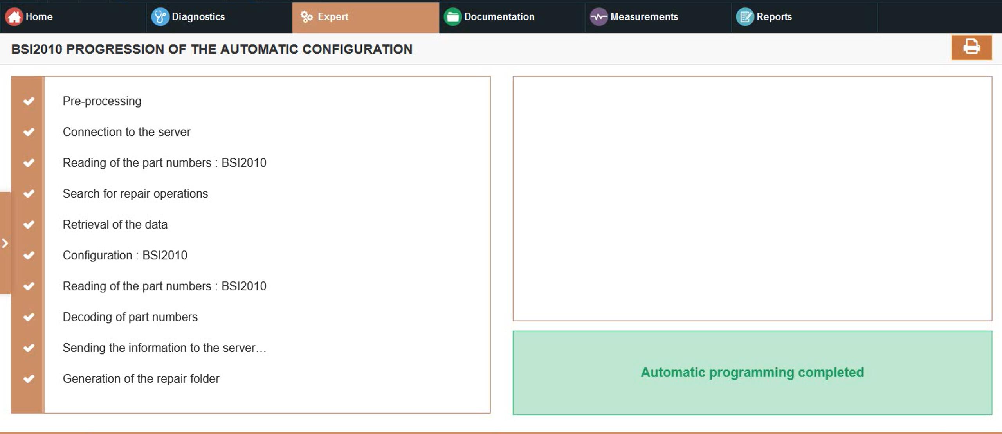Go to the Reports tab
The height and width of the screenshot is (434, 1002).
pyautogui.click(x=774, y=17)
